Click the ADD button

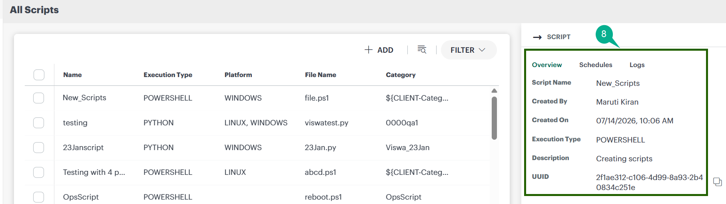tap(379, 50)
